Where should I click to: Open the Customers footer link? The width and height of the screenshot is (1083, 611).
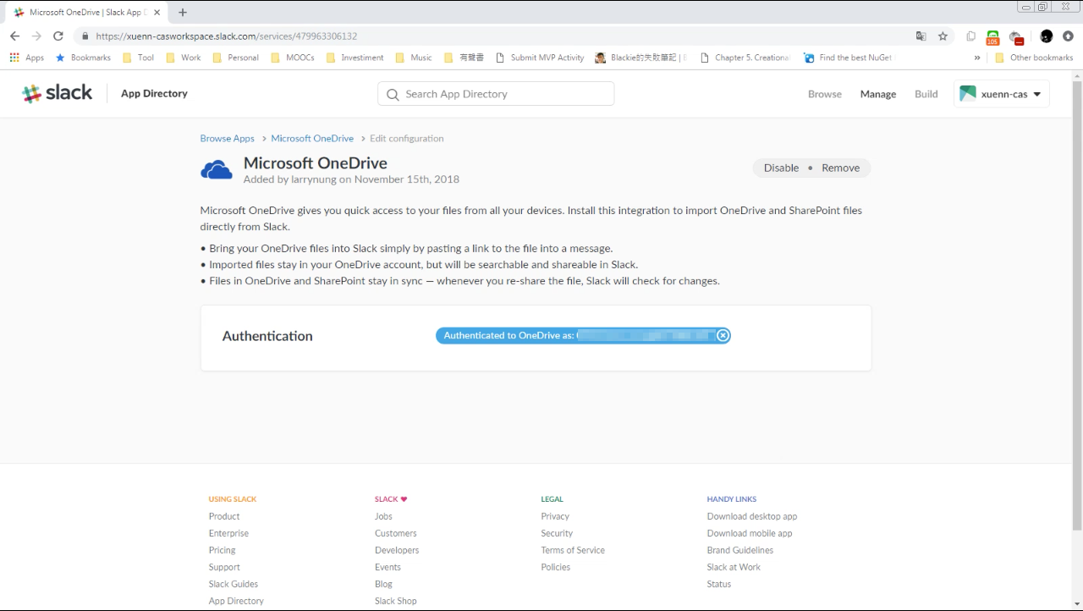(396, 533)
